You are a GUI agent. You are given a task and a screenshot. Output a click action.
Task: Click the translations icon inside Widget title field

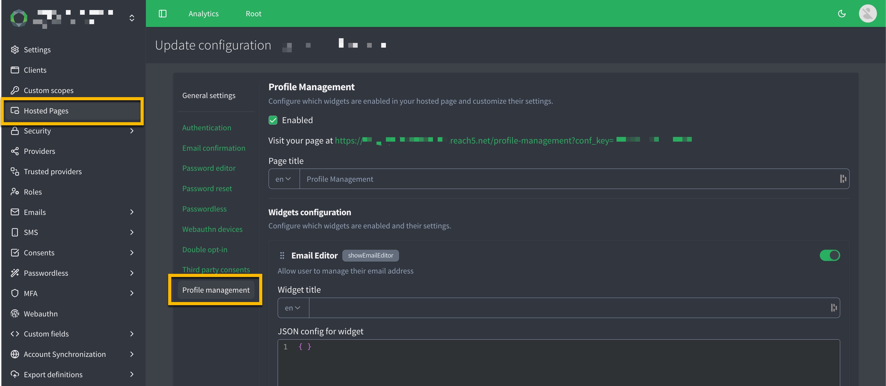pos(834,308)
